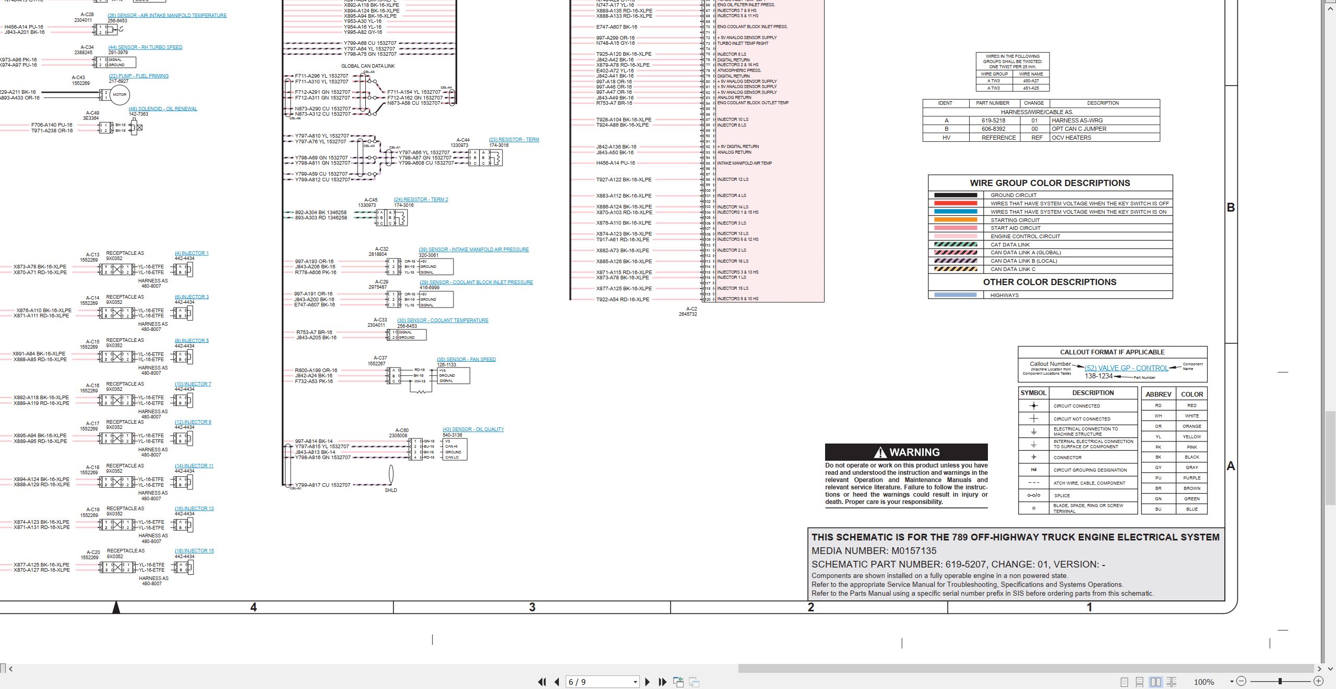Image resolution: width=1336 pixels, height=689 pixels.
Task: Open the Sensor - Air Intake Manifold Temperature link
Action: click(167, 16)
